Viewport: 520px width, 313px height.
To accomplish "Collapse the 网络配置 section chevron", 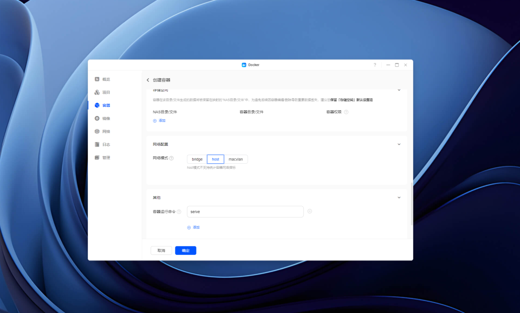I will 399,144.
